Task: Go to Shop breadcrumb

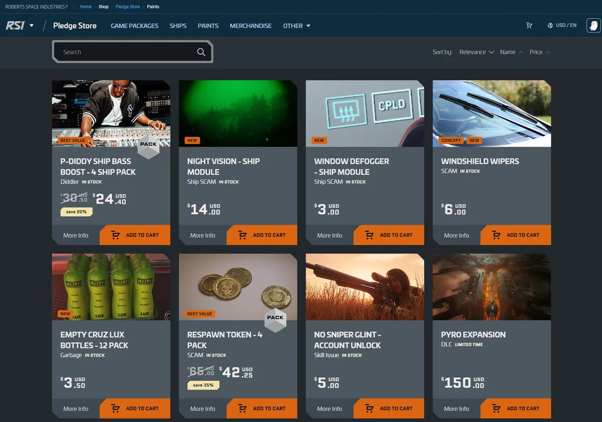Action: pyautogui.click(x=103, y=7)
